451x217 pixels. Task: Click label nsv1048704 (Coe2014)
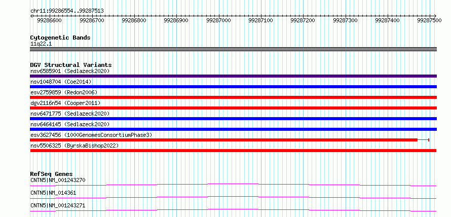coord(61,82)
